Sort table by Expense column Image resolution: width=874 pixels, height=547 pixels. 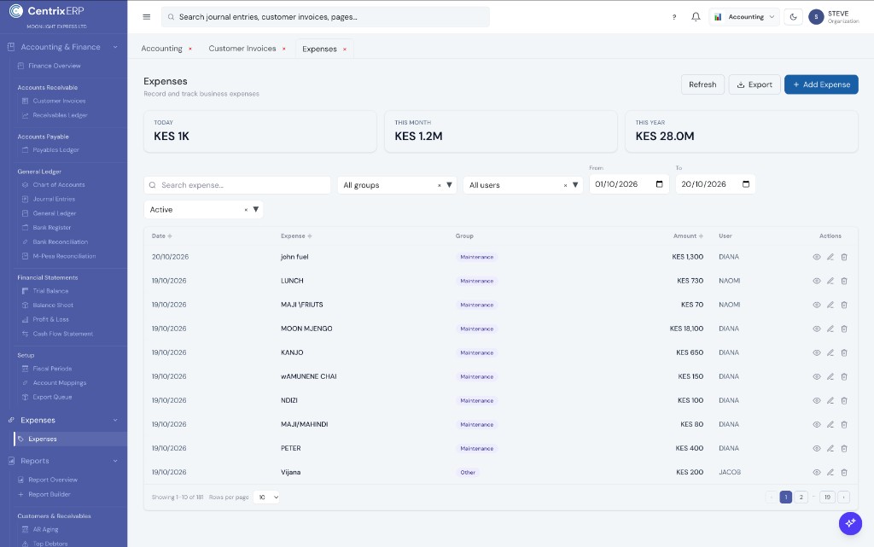coord(296,236)
